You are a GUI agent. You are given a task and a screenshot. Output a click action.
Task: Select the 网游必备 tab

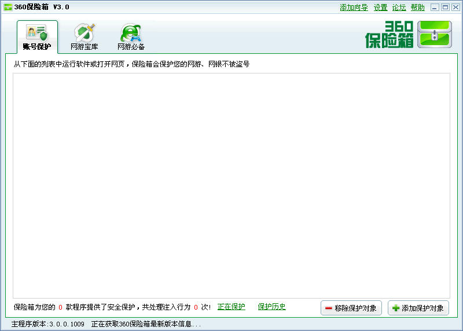[131, 37]
